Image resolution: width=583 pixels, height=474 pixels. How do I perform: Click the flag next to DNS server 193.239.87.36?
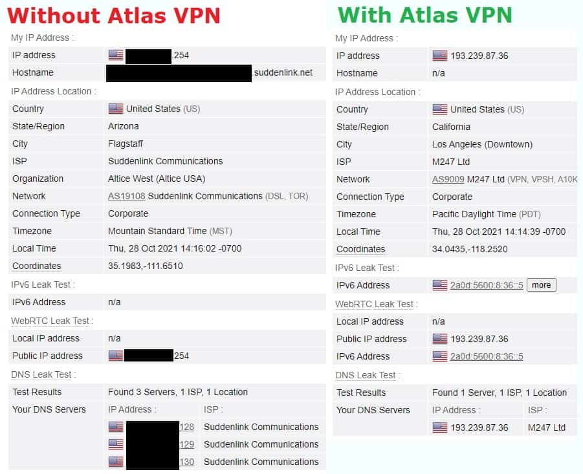coord(440,427)
